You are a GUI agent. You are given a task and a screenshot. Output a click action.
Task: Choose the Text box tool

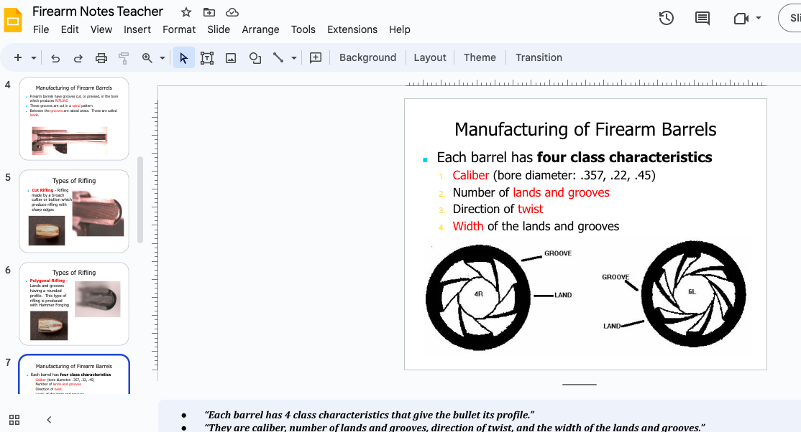pyautogui.click(x=207, y=58)
